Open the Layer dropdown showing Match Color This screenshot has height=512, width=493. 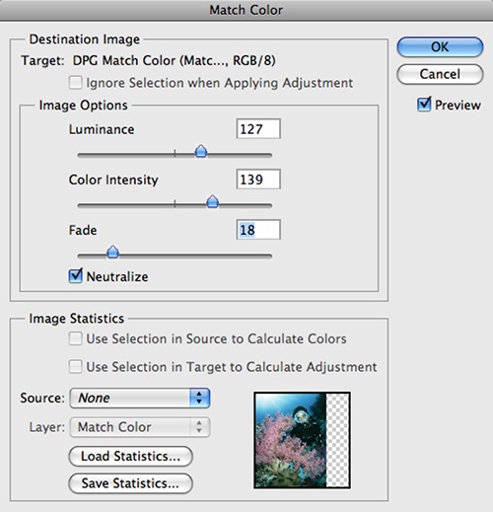[x=140, y=427]
